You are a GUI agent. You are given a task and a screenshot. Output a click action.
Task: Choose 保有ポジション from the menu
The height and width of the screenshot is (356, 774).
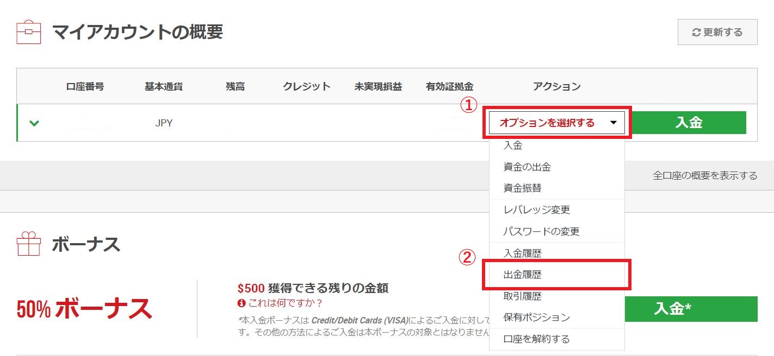tap(536, 317)
